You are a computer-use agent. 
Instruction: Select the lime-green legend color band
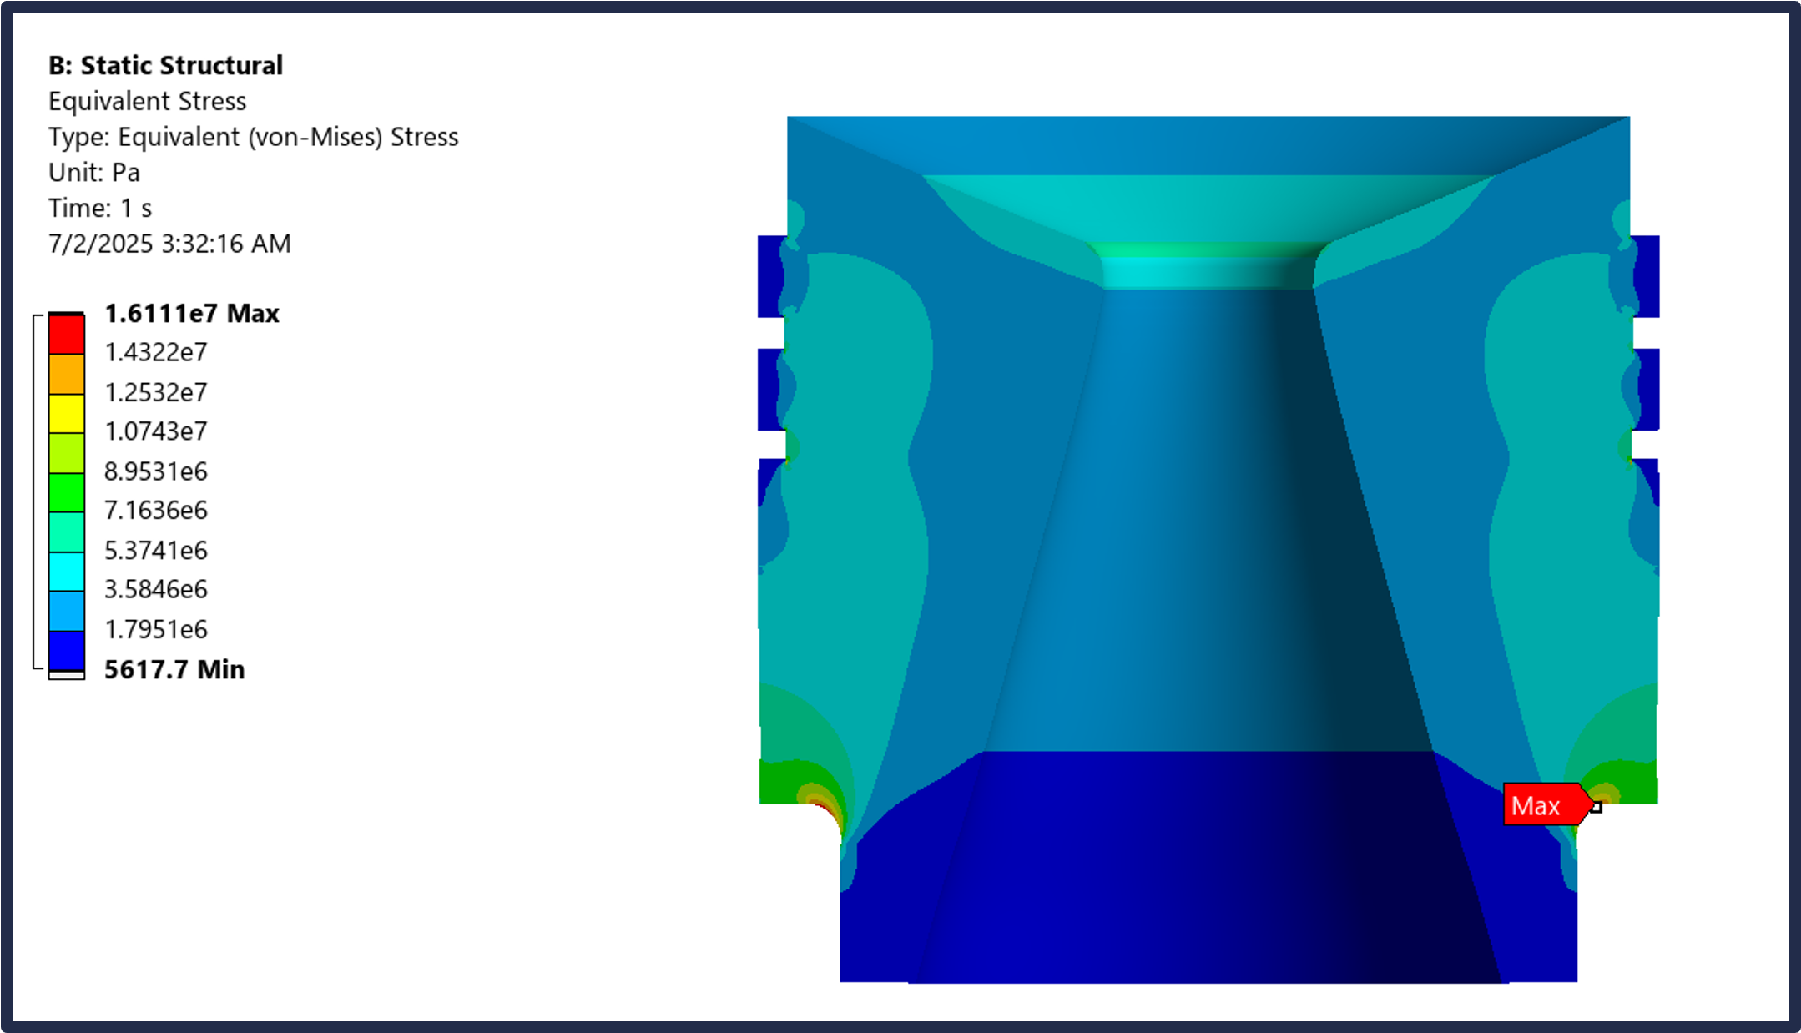pos(67,453)
